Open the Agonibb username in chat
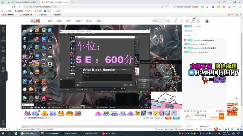Viewport: 243px width, 136px height. click(x=197, y=40)
